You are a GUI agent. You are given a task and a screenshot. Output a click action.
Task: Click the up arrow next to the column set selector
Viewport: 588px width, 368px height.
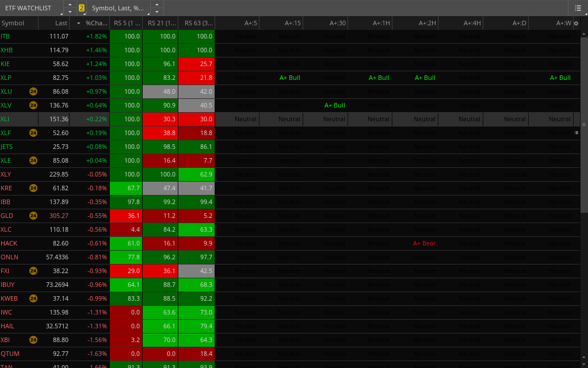point(157,5)
